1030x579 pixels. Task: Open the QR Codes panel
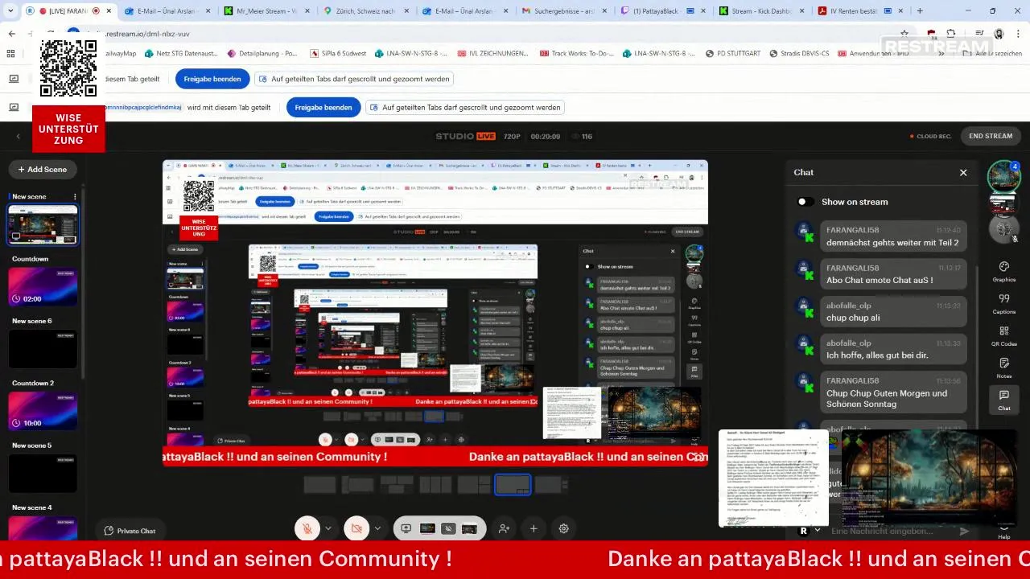click(1003, 336)
